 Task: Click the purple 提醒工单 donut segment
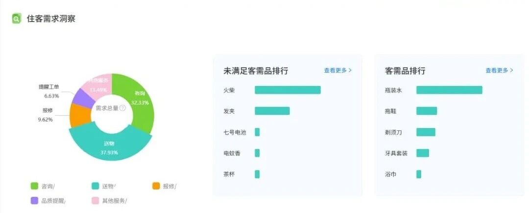(82, 97)
